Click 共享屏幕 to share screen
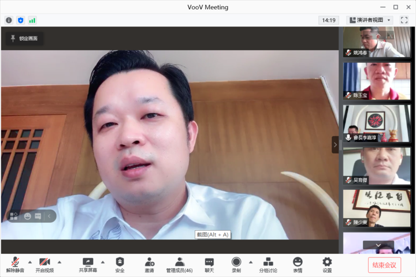Screen dimensions: 416x277 [88, 265]
